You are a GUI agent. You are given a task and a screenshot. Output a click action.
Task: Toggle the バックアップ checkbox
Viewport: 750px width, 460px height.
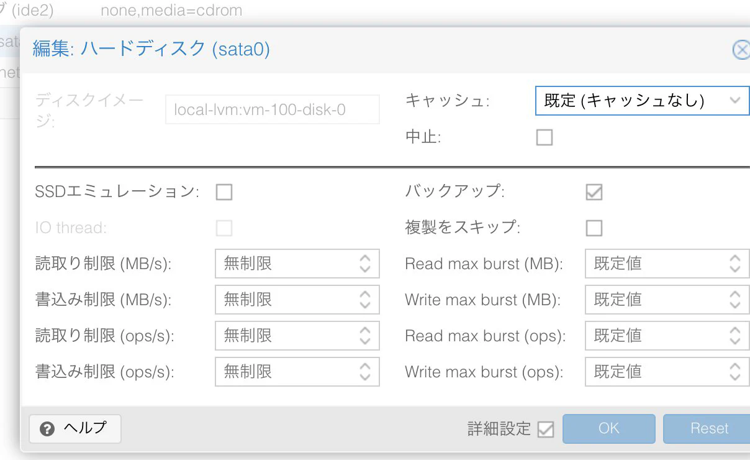tap(594, 192)
